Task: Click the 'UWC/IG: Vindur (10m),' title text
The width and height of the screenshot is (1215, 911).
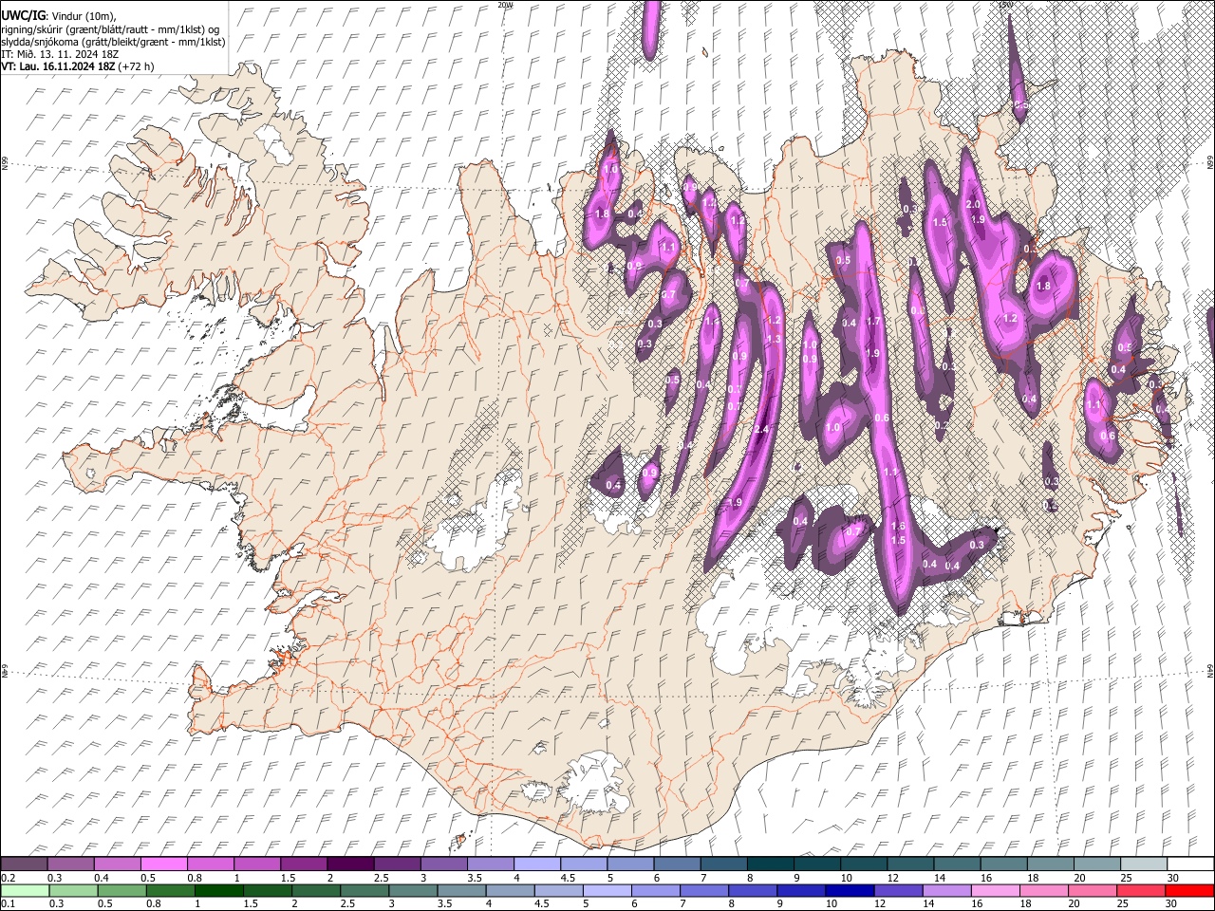Action: (58, 16)
